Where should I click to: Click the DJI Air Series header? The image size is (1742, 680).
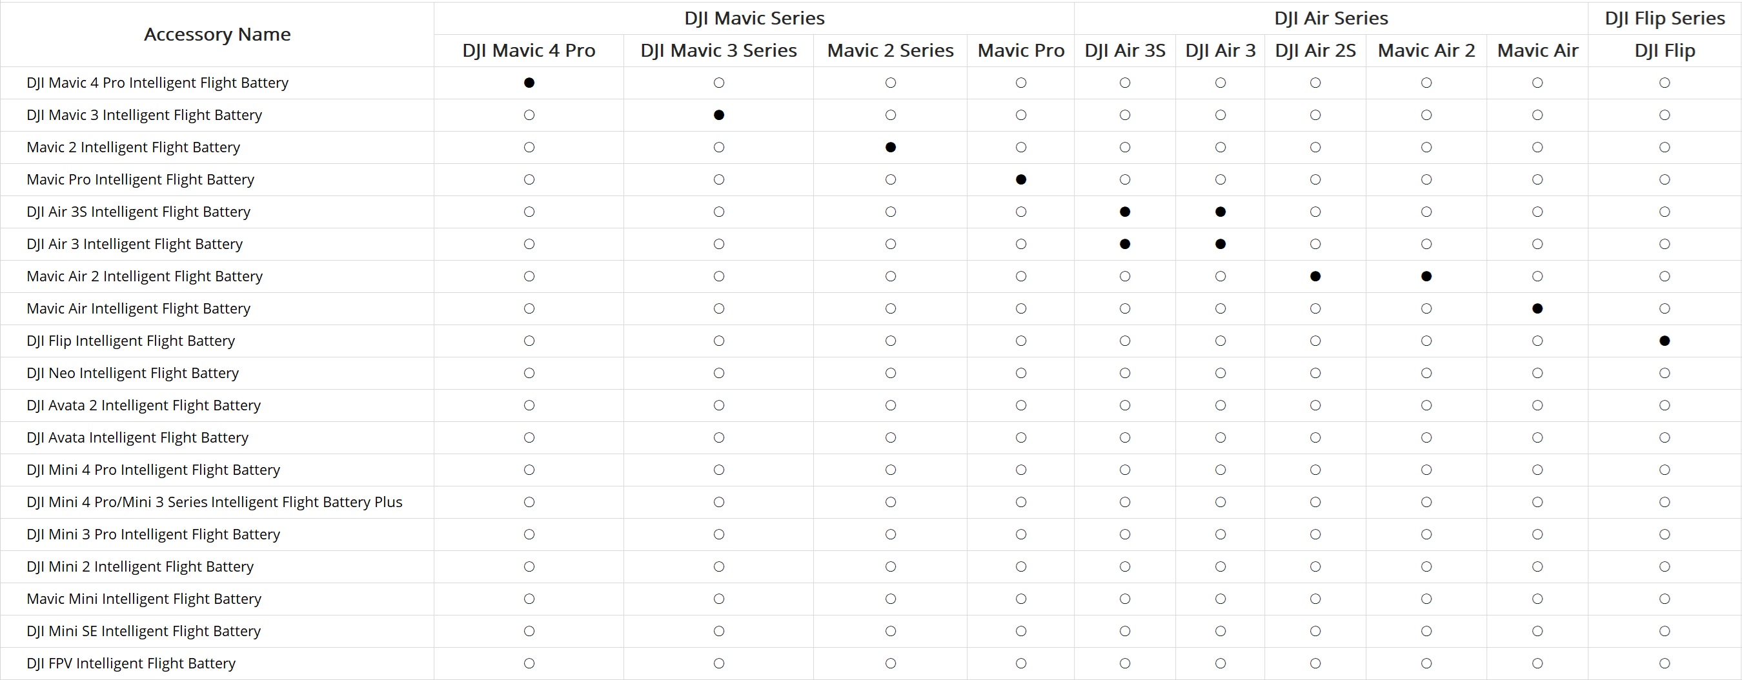point(1331,18)
